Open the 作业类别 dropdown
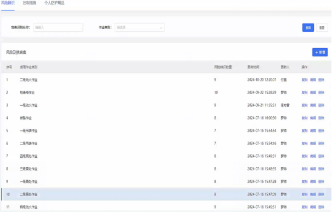The image size is (332, 212). [x=139, y=27]
